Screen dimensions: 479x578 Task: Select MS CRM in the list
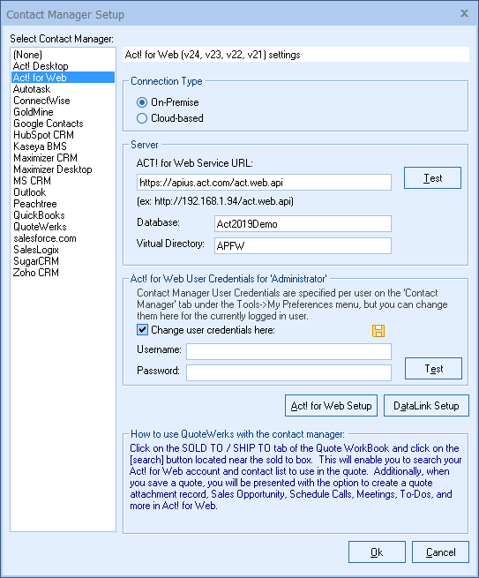pyautogui.click(x=63, y=181)
